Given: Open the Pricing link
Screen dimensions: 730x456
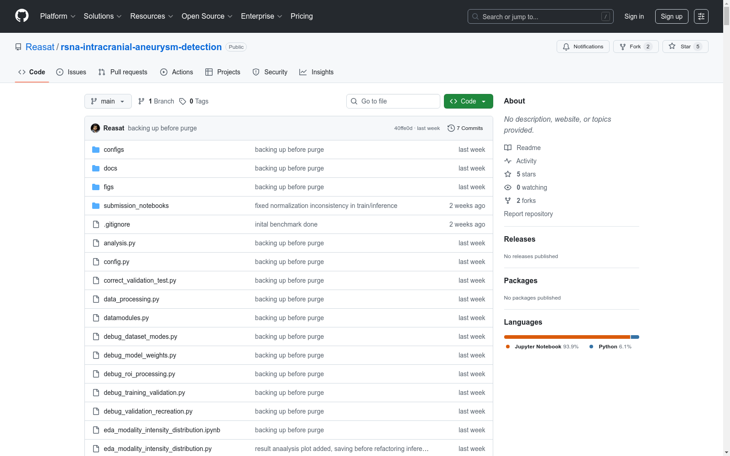Looking at the screenshot, I should click(302, 16).
